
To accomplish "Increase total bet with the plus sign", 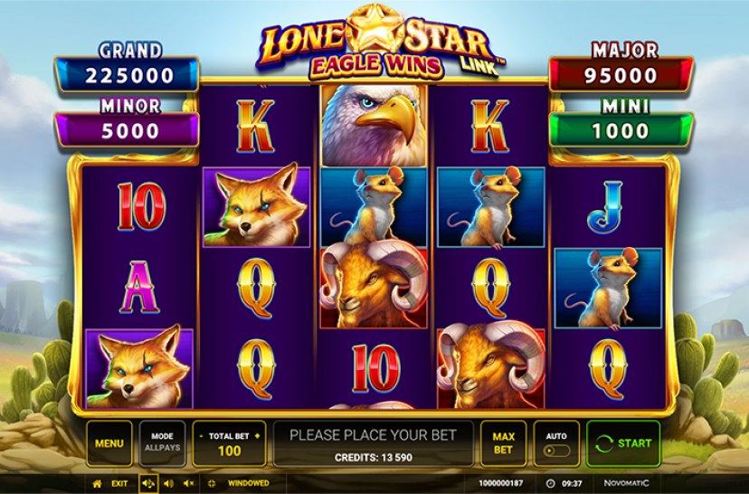I will pyautogui.click(x=258, y=436).
